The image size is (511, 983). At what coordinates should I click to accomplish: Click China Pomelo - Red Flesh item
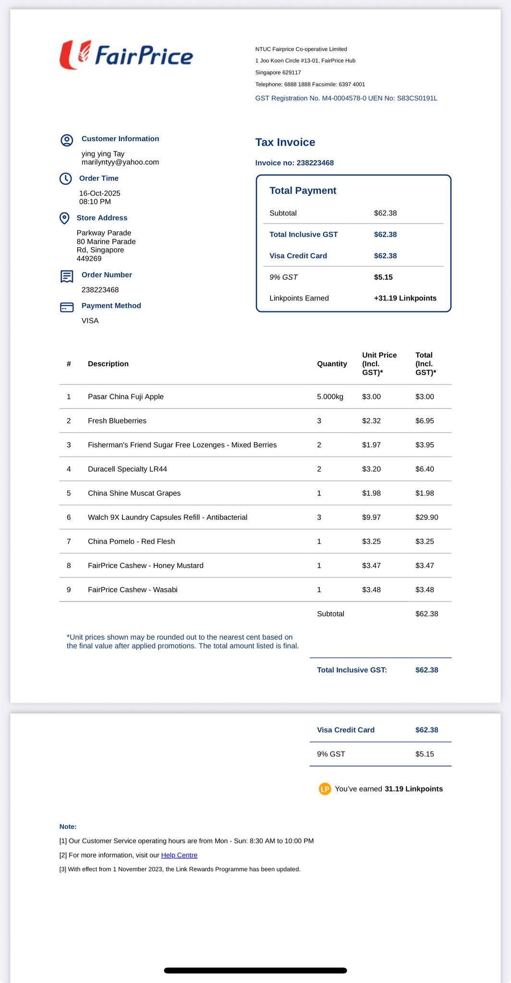(131, 541)
